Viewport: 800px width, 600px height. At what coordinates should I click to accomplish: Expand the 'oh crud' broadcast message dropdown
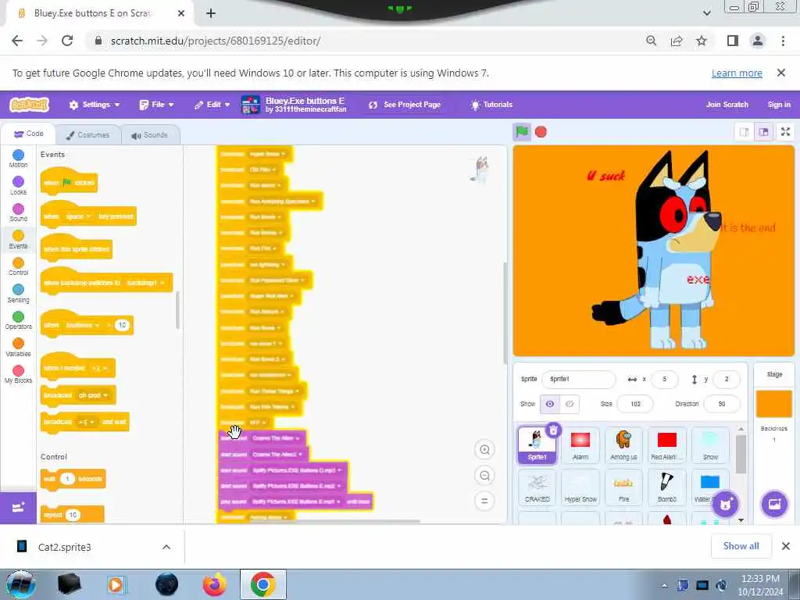(94, 395)
